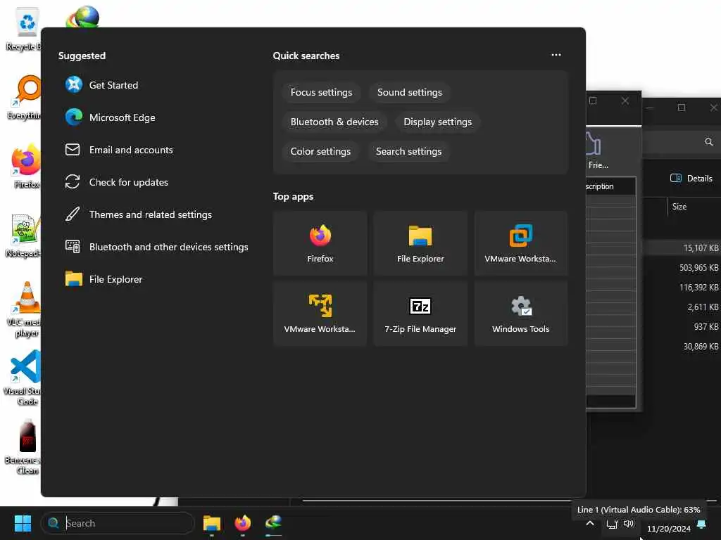Click the File Explorer search magnifier icon
721x540 pixels.
pyautogui.click(x=708, y=142)
